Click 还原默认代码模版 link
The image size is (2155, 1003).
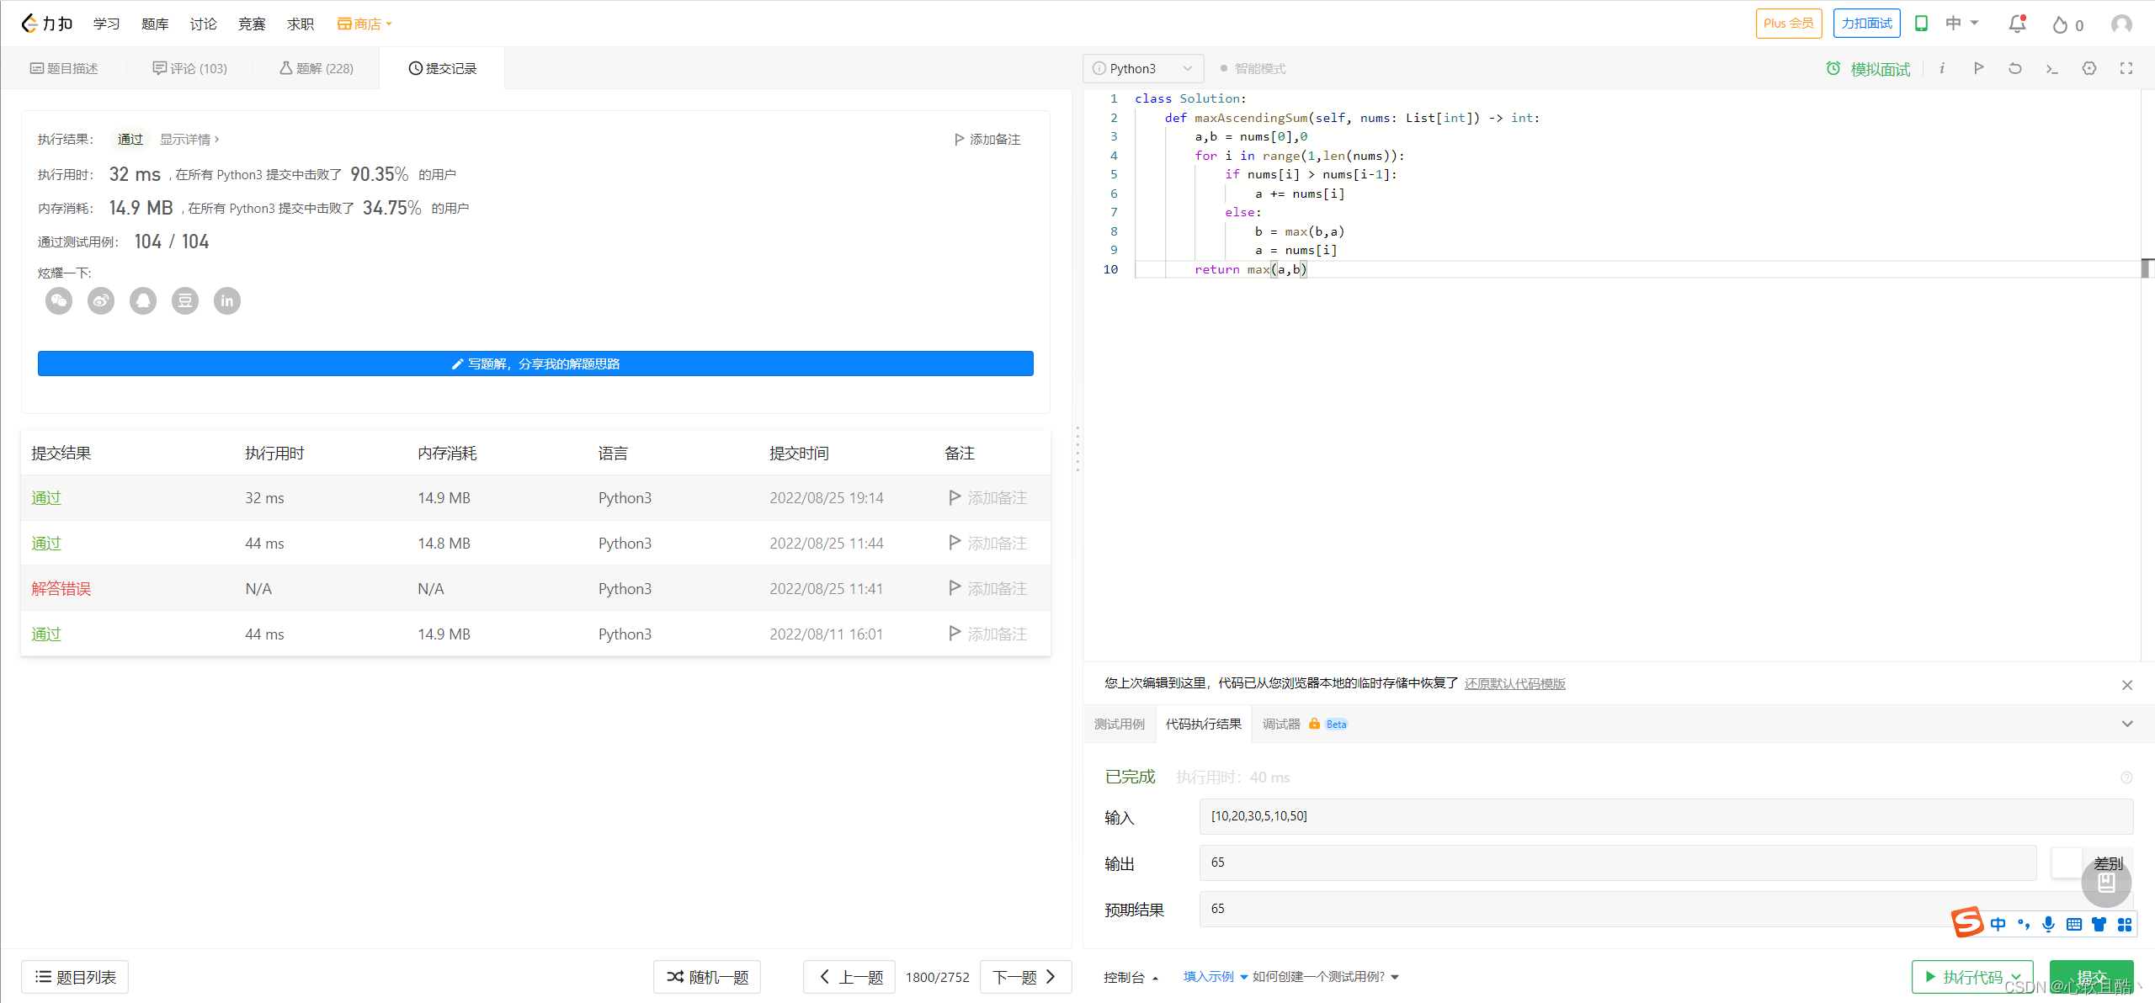click(x=1514, y=683)
